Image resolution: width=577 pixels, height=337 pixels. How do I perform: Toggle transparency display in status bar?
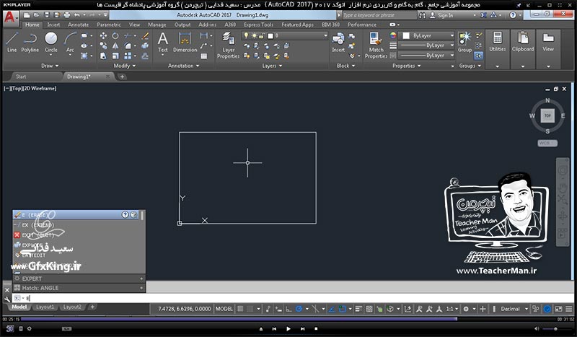tap(369, 309)
